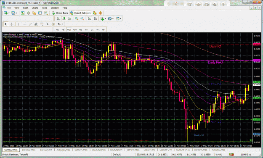Open the Insert menu
The height and width of the screenshot is (158, 263).
(26, 8)
